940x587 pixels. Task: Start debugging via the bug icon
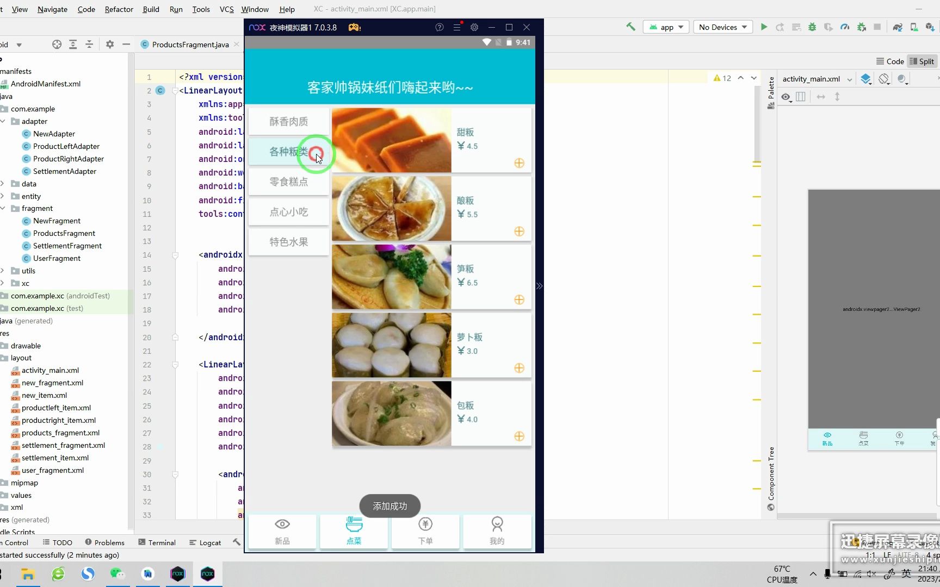click(x=812, y=27)
